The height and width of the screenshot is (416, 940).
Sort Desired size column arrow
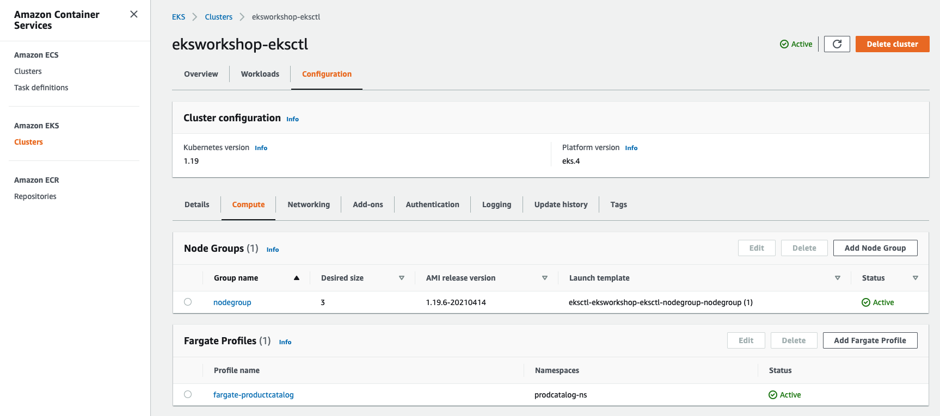tap(402, 278)
